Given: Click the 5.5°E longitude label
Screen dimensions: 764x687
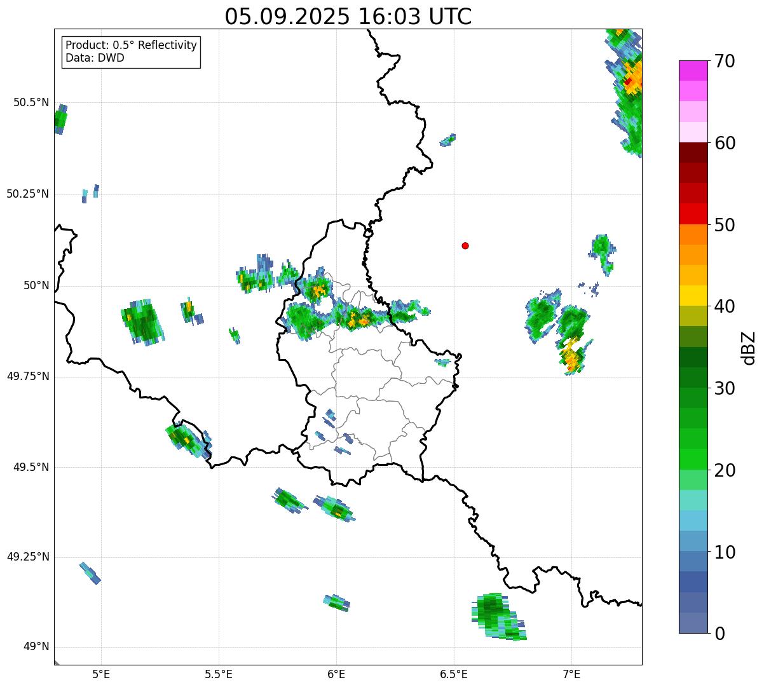Looking at the screenshot, I should pyautogui.click(x=219, y=674).
